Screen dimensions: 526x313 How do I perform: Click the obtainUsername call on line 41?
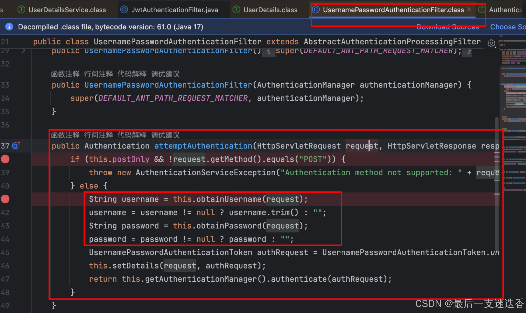229,199
